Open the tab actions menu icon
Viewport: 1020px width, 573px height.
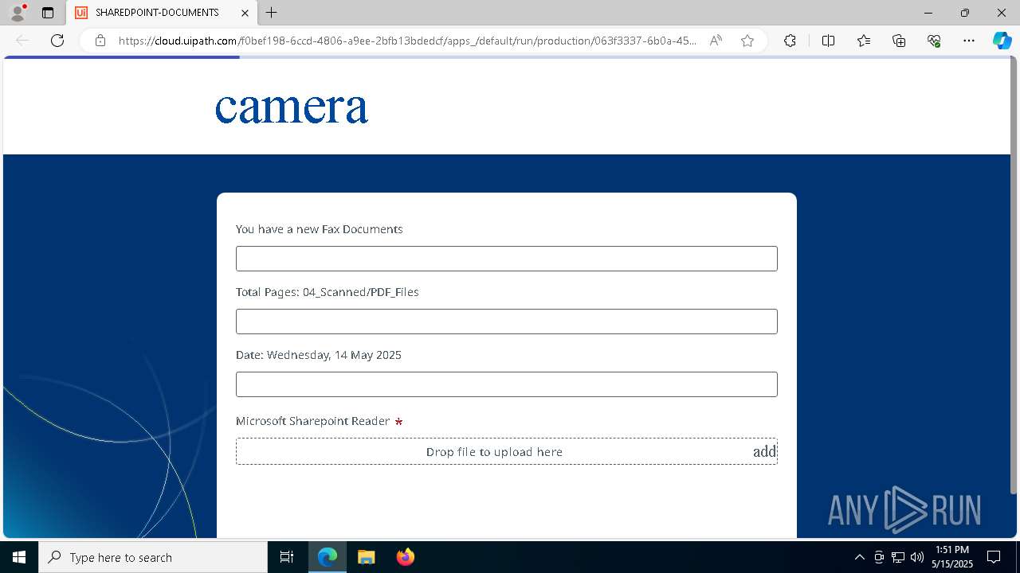click(x=48, y=13)
